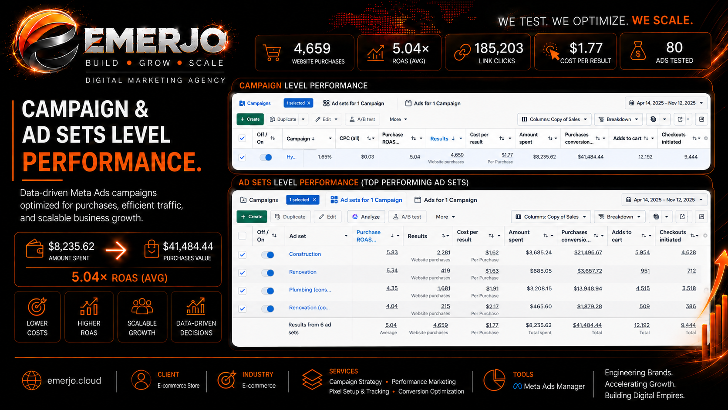Click the Higher ROAS bar chart icon
This screenshot has height=410, width=728.
pos(89,307)
